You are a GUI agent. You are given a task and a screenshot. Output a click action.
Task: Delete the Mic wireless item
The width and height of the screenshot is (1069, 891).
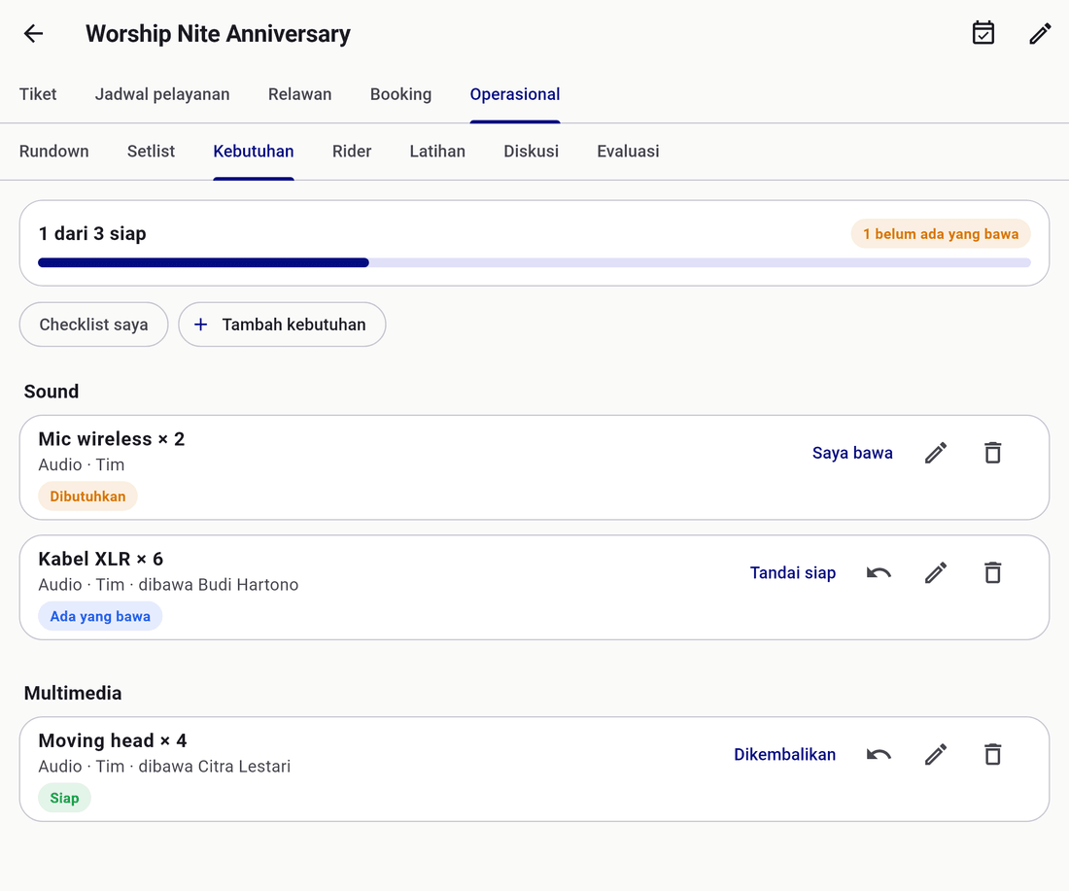point(993,453)
